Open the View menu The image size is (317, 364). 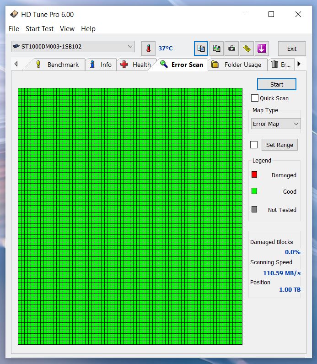tap(67, 28)
